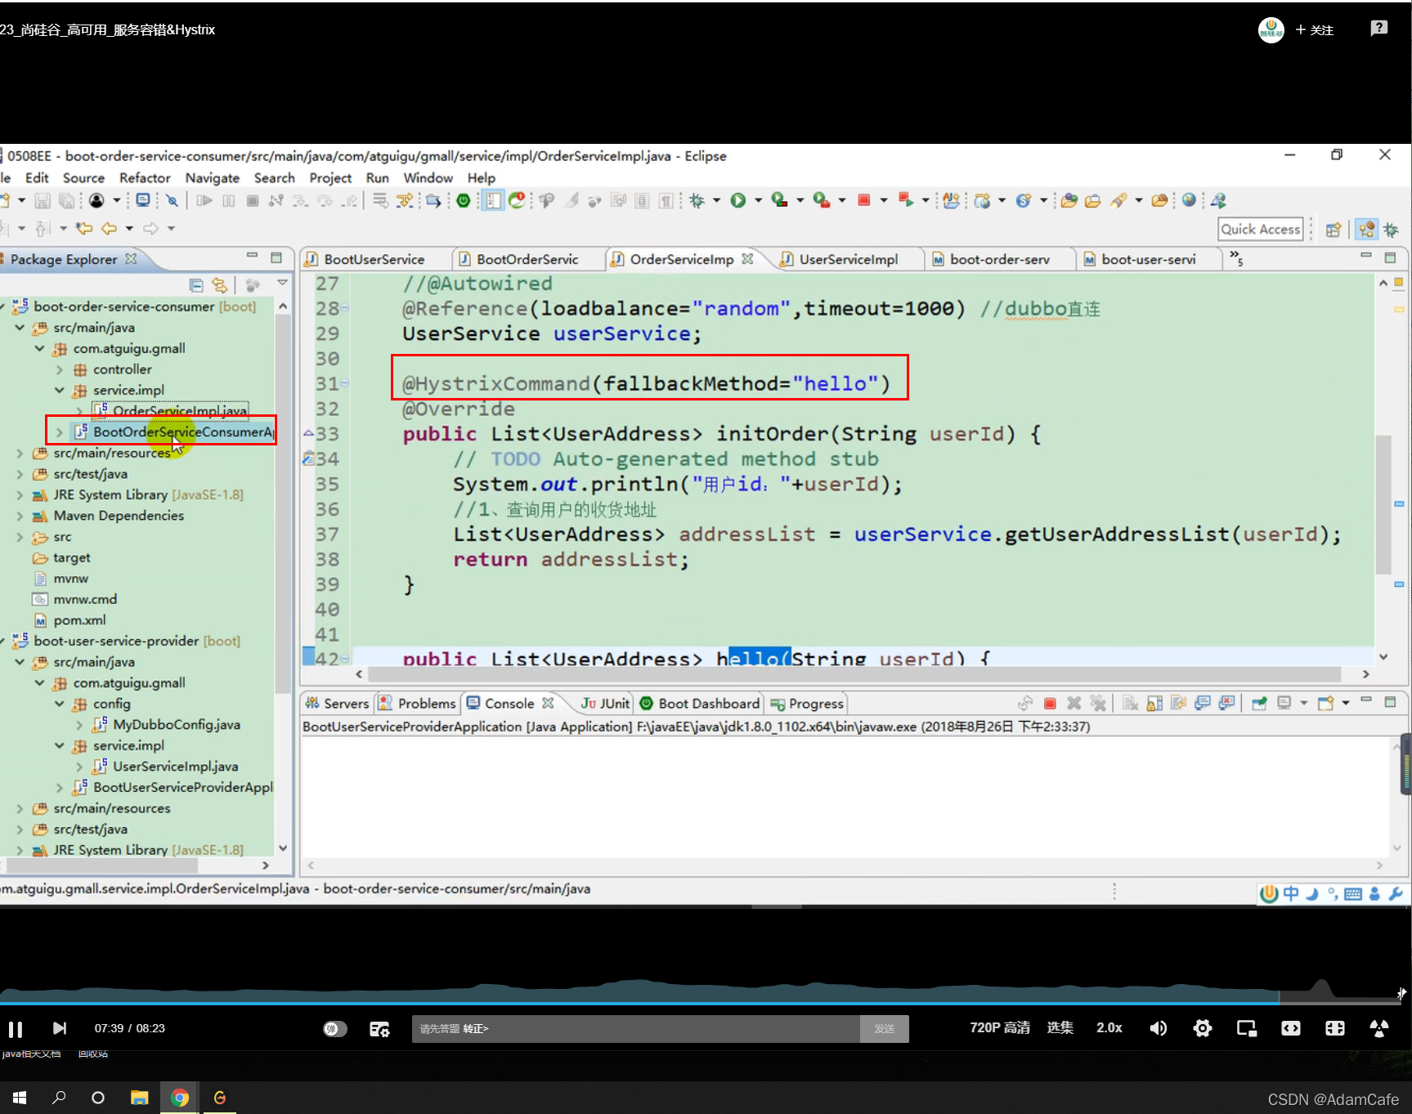1412x1114 pixels.
Task: Click the Back navigation arrow icon
Action: (109, 228)
